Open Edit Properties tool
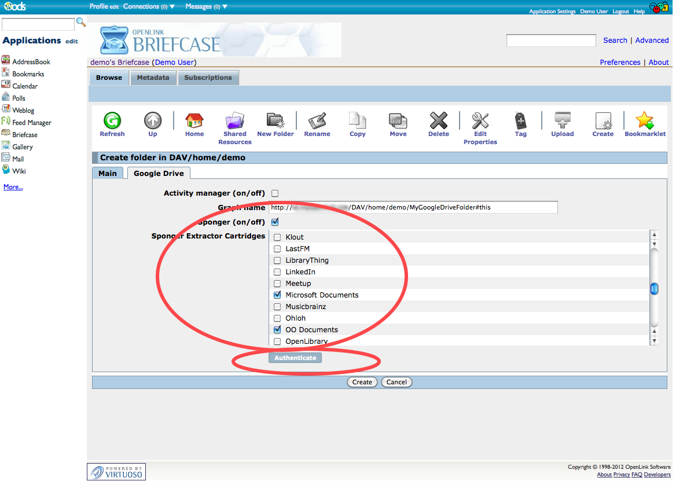The height and width of the screenshot is (492, 683). [480, 121]
